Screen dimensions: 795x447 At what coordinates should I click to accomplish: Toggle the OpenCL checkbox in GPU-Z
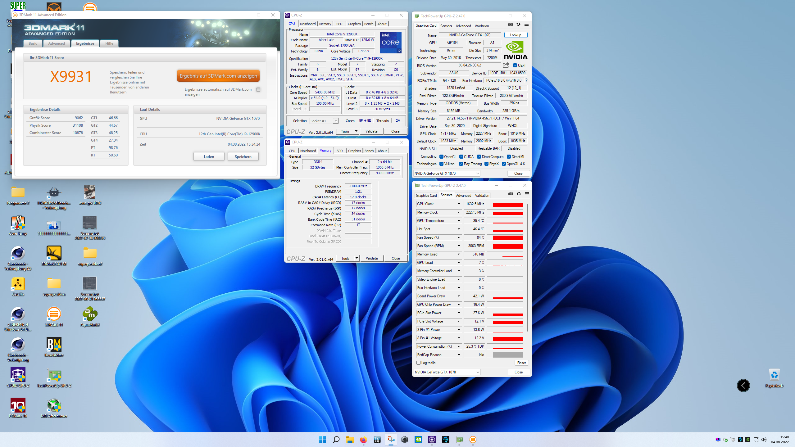click(441, 157)
